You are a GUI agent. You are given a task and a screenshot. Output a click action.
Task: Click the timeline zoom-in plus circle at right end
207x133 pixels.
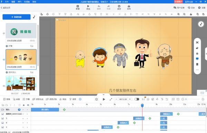click(203, 99)
